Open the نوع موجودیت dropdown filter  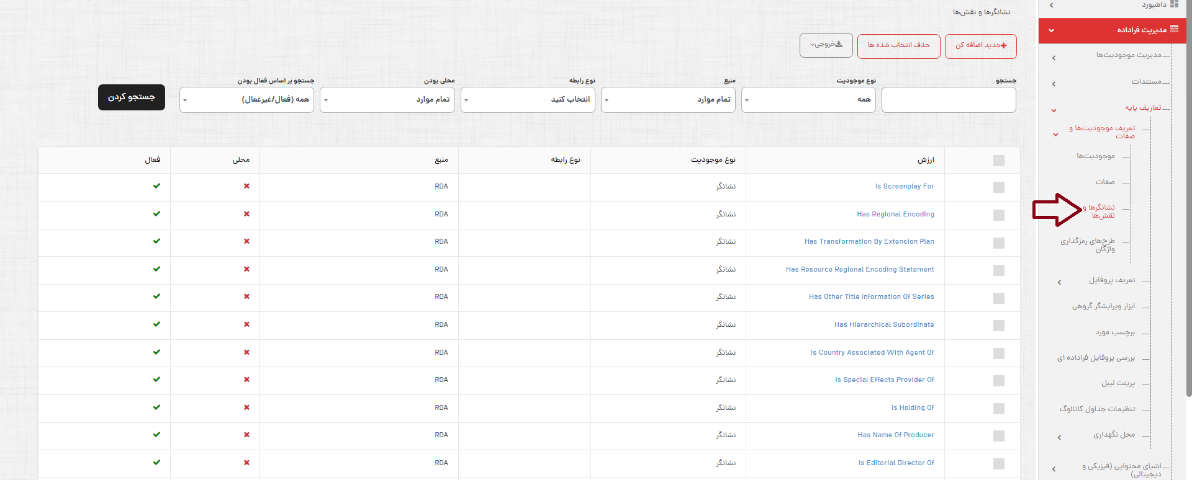pos(808,100)
